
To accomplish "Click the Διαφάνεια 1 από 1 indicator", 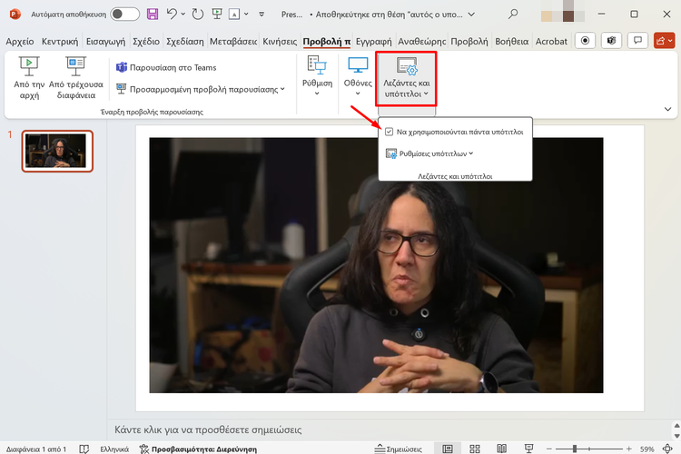I will tap(36, 449).
